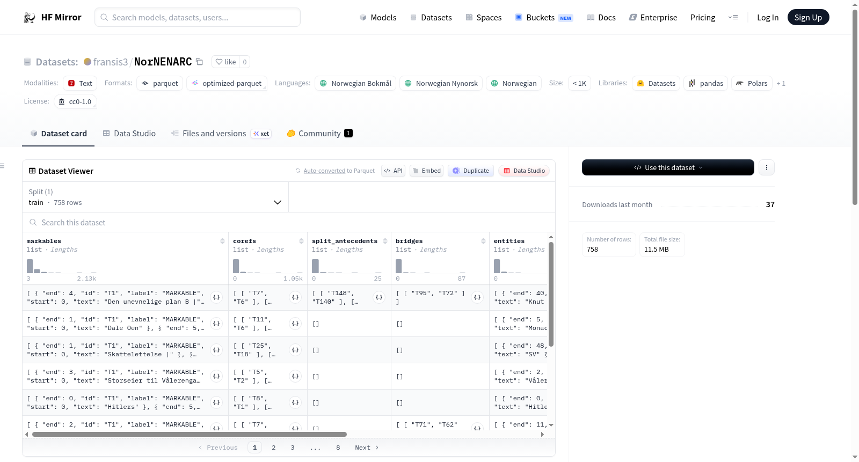Open Buckets in top navigation

tap(544, 18)
